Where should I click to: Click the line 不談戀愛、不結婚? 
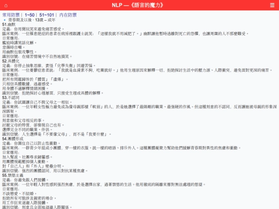[x=19, y=194]
